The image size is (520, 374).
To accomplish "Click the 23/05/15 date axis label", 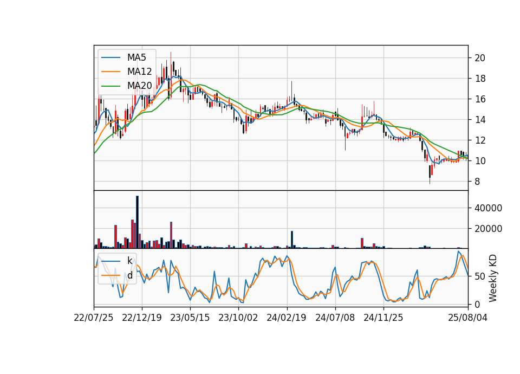I will (190, 318).
